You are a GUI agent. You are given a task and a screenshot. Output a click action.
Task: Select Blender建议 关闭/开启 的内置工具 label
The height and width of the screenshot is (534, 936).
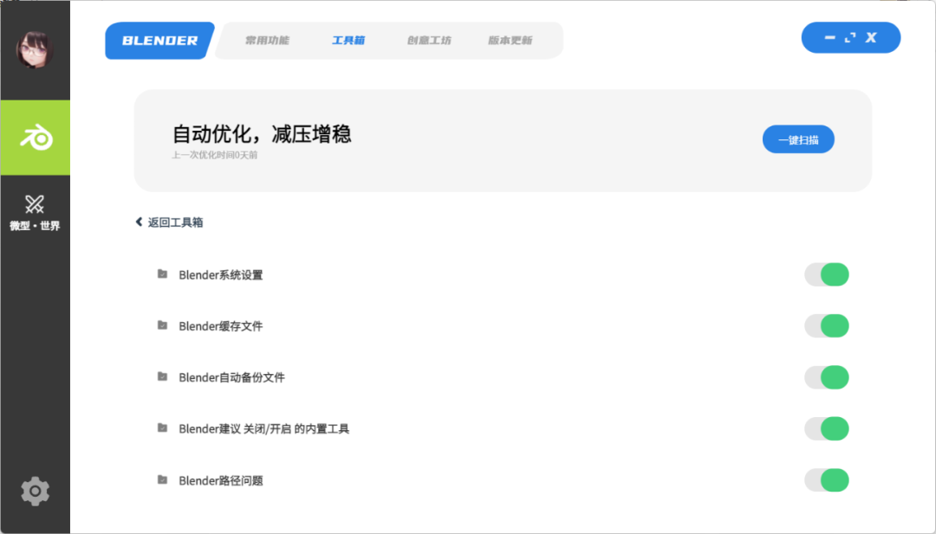[x=263, y=428]
